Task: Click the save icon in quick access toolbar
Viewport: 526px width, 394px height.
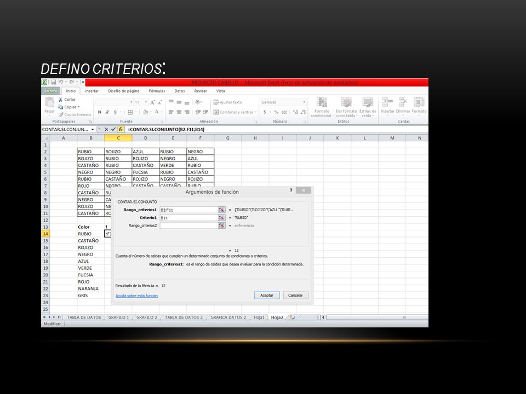Action: tap(53, 82)
